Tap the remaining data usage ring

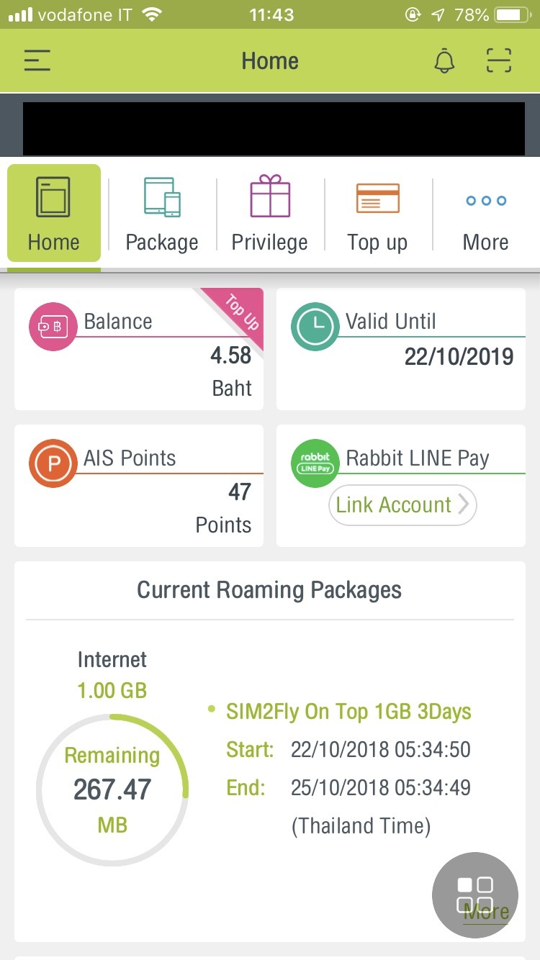coord(112,790)
